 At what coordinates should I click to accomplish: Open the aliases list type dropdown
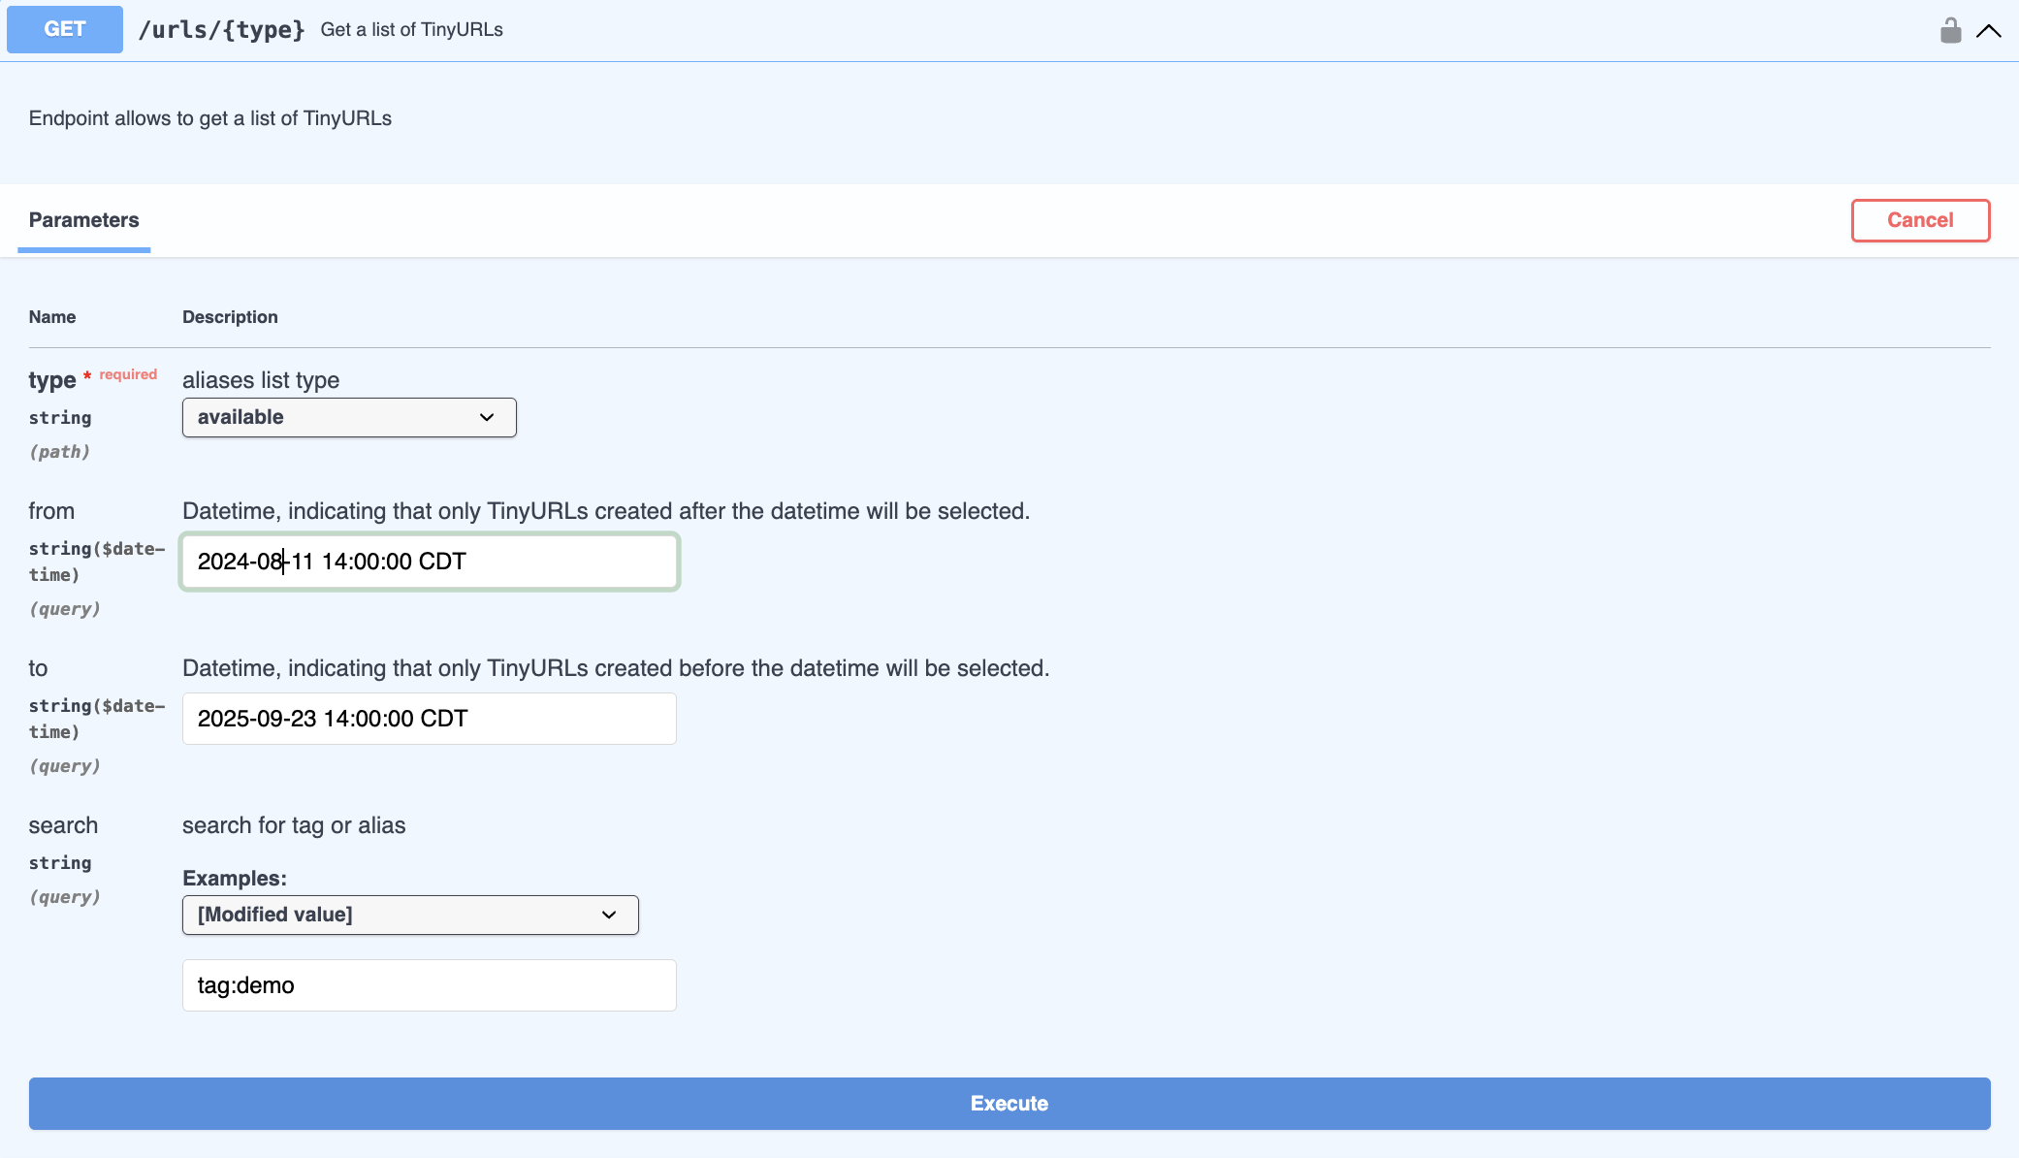pyautogui.click(x=349, y=418)
